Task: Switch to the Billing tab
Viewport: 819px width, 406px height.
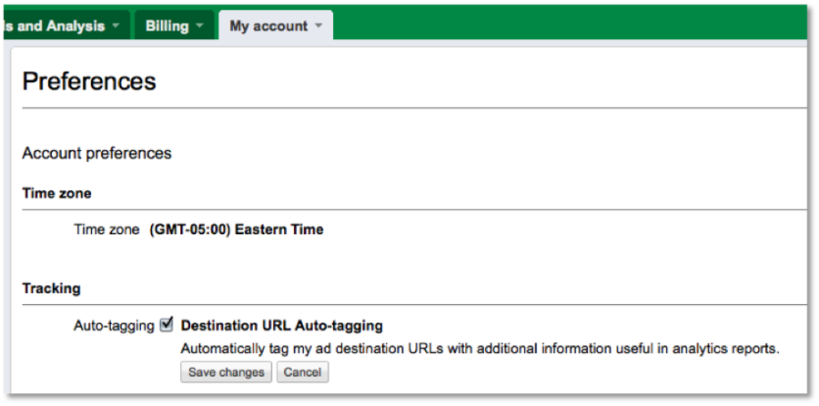Action: [x=167, y=26]
